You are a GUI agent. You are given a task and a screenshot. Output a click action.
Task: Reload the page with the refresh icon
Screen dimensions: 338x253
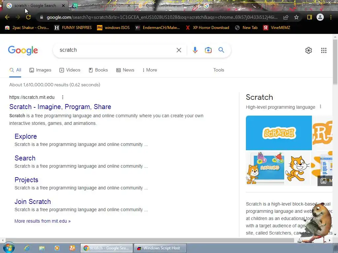tap(28, 17)
